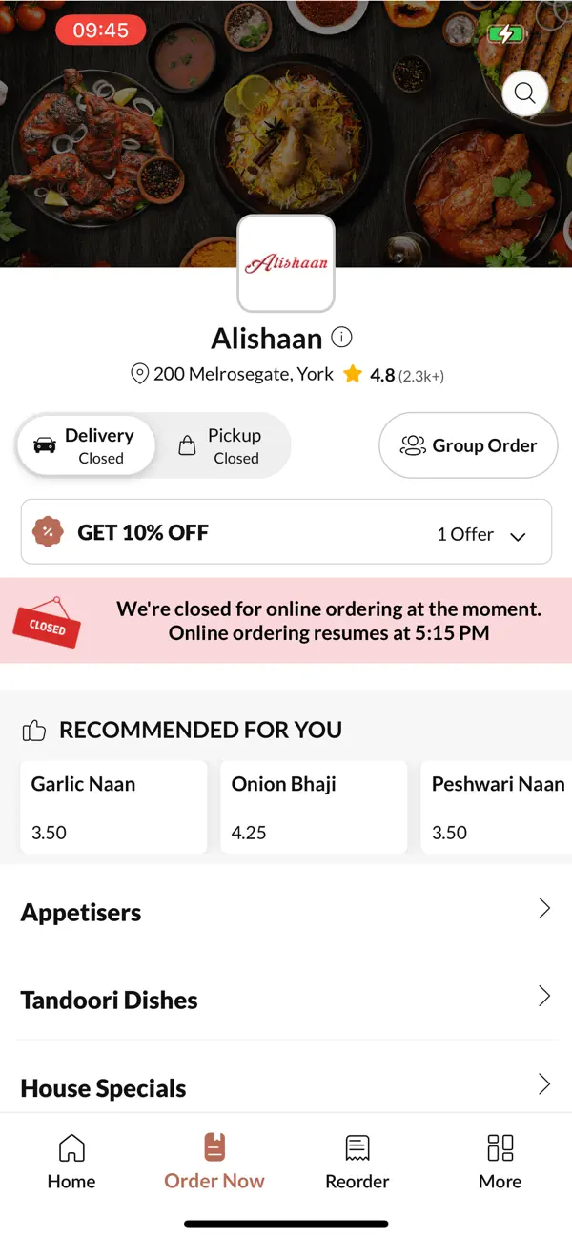Open restaurant info icon beside Alishaan
The width and height of the screenshot is (572, 1238).
pos(341,337)
